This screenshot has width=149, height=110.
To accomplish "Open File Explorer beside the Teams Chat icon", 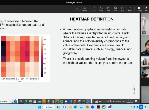I will 70,107.
